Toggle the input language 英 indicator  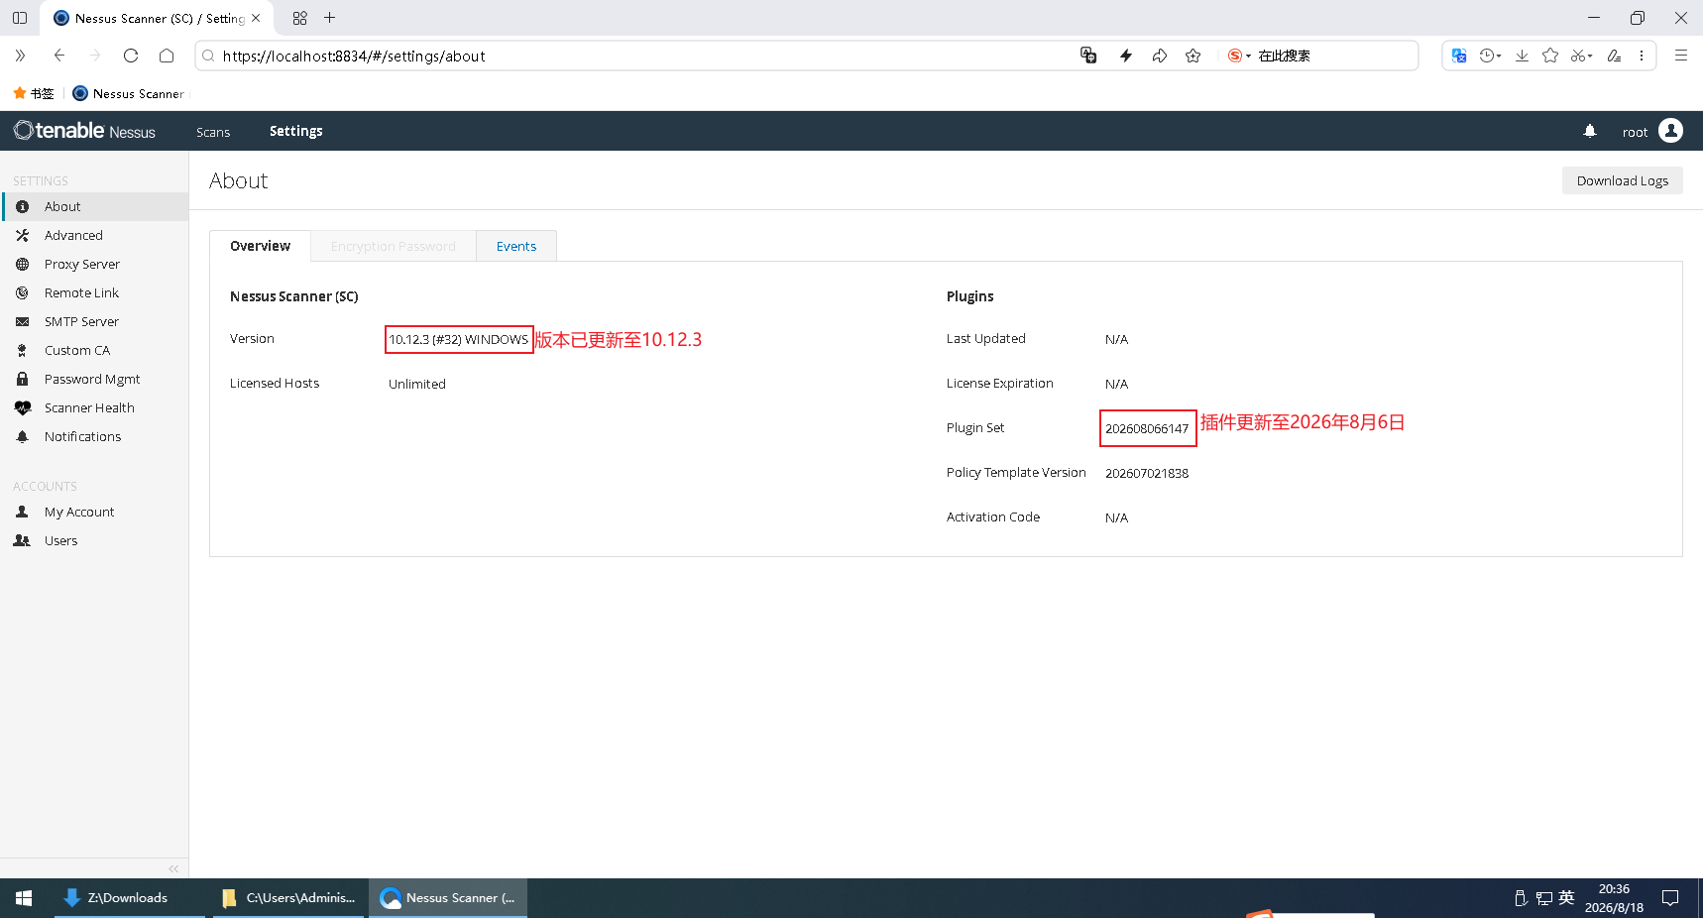tap(1566, 897)
